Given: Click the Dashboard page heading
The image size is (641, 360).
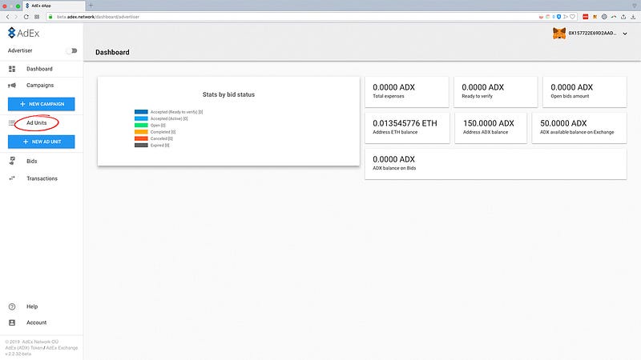Looking at the screenshot, I should 112,52.
